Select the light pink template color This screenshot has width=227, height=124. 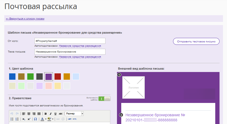coord(49,86)
